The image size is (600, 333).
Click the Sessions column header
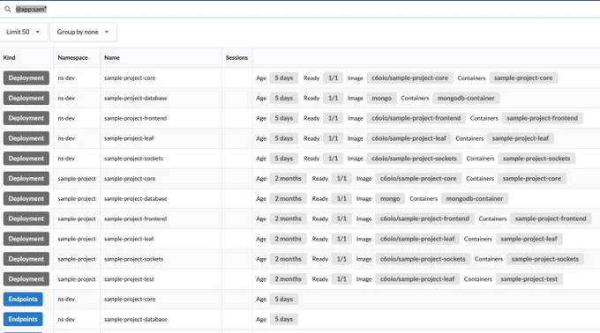click(236, 57)
